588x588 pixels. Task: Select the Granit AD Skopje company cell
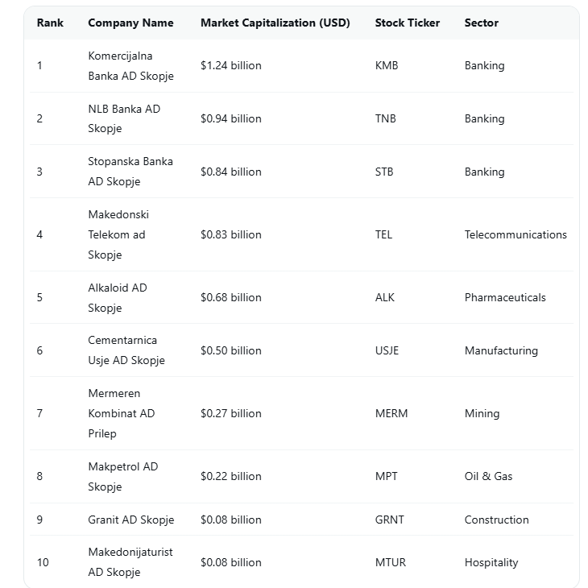coord(130,520)
